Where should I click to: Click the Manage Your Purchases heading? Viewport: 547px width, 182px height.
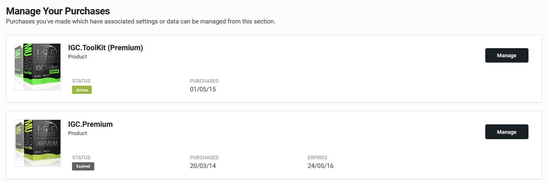pyautogui.click(x=58, y=11)
